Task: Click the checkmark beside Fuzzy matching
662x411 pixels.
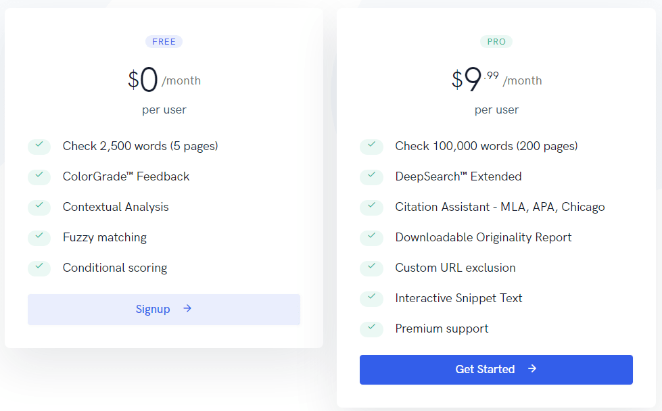Action: click(x=39, y=237)
